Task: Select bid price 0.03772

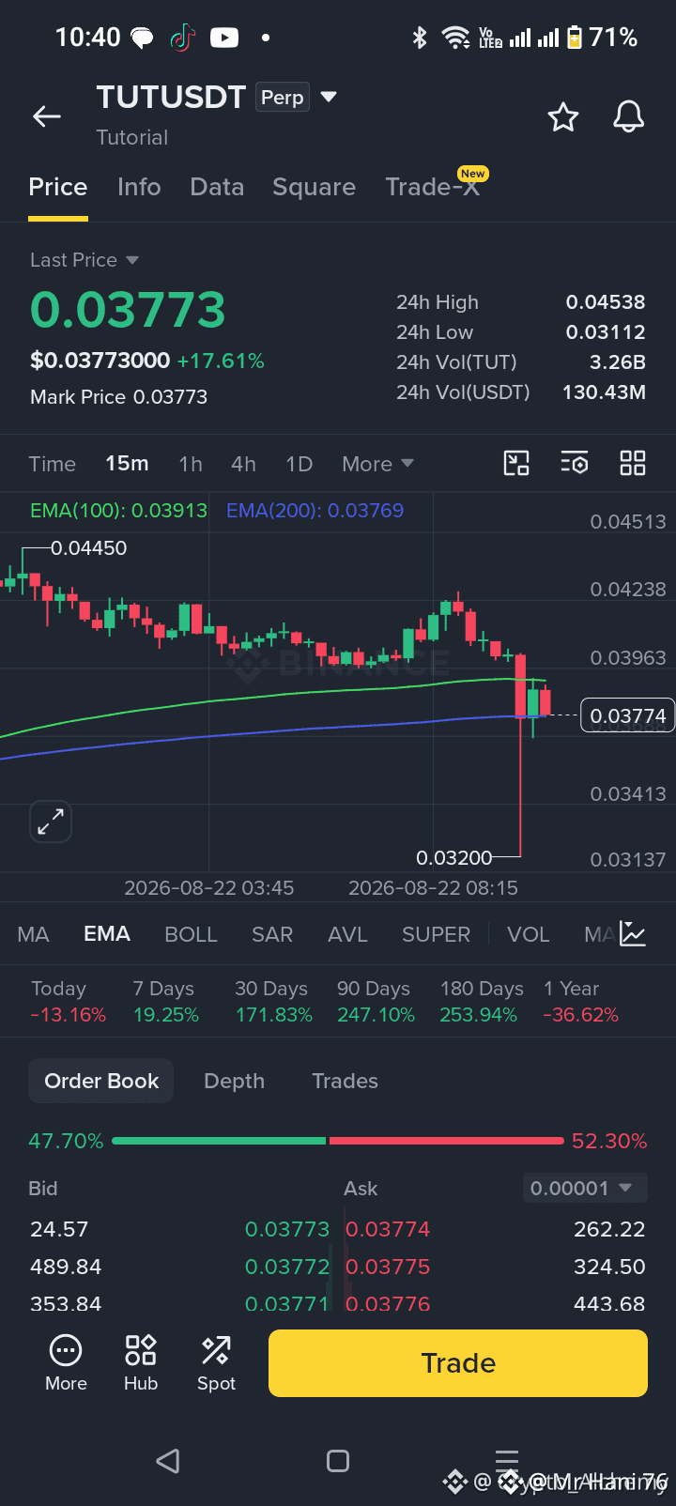Action: point(287,1267)
